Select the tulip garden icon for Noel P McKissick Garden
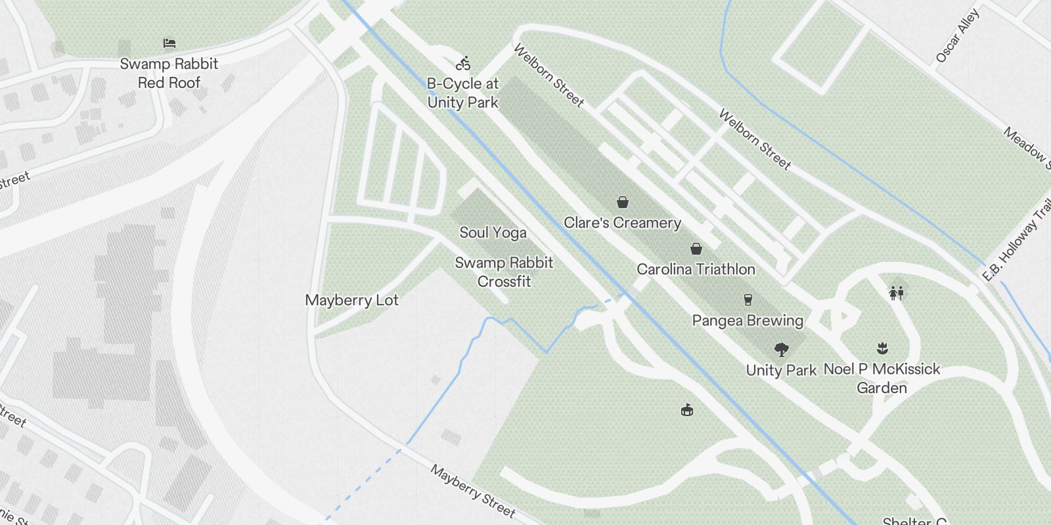 (x=882, y=348)
